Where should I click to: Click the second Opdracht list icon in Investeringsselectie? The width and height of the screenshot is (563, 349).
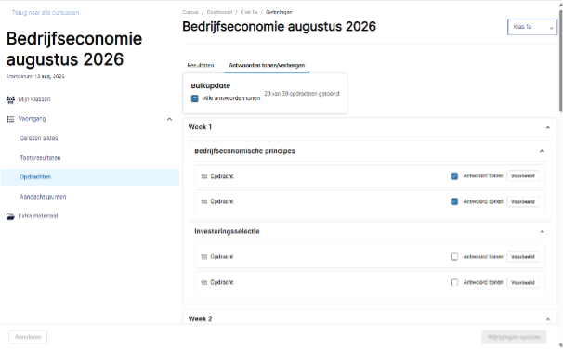click(204, 283)
